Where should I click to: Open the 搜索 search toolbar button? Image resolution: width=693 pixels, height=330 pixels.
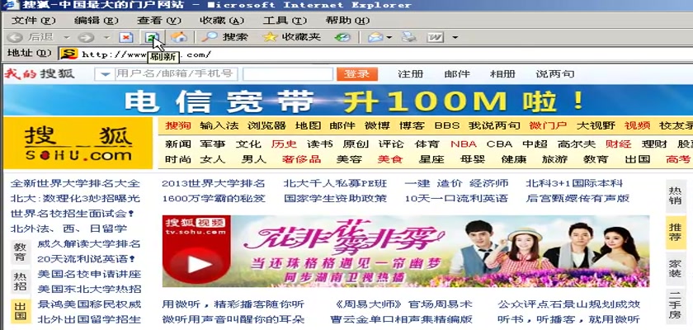pos(224,37)
